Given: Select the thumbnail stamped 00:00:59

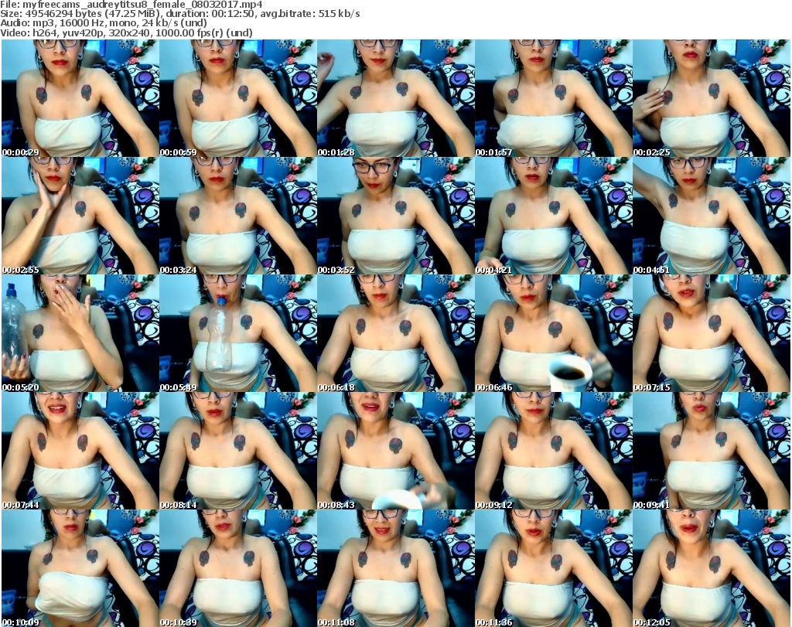Looking at the screenshot, I should pos(238,98).
